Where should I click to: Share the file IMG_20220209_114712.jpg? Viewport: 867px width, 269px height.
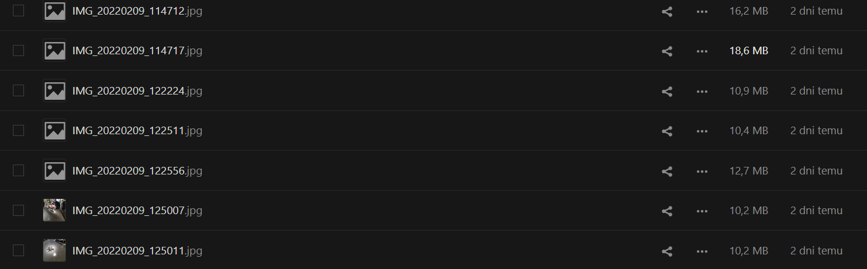(667, 11)
